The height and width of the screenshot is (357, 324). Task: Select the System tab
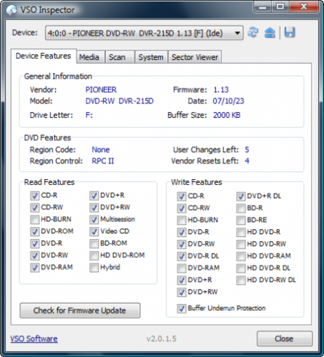click(x=151, y=57)
